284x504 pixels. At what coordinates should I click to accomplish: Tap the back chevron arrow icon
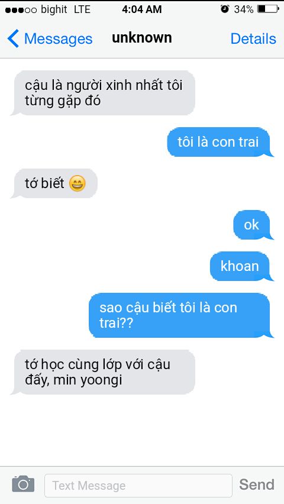pyautogui.click(x=13, y=38)
